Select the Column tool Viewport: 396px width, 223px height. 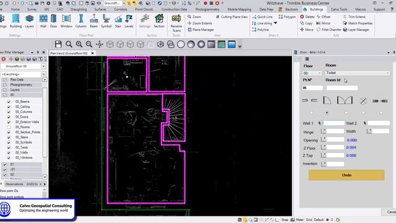pos(81,21)
